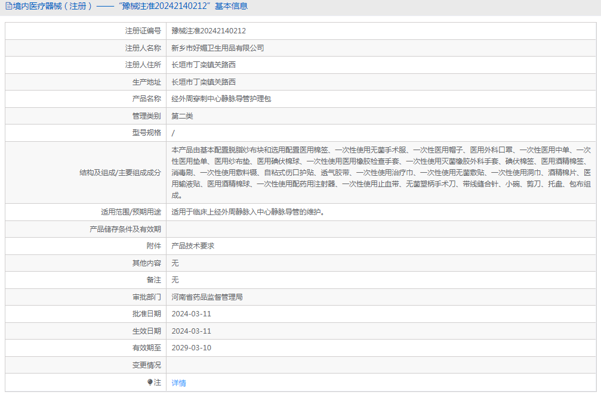
Task: Click the 第二类 management category value
Action: pos(182,116)
